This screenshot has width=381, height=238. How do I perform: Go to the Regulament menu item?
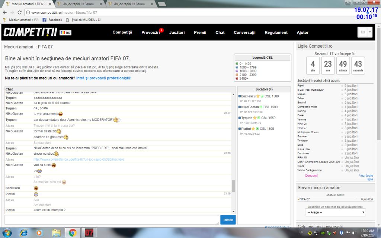point(276,32)
